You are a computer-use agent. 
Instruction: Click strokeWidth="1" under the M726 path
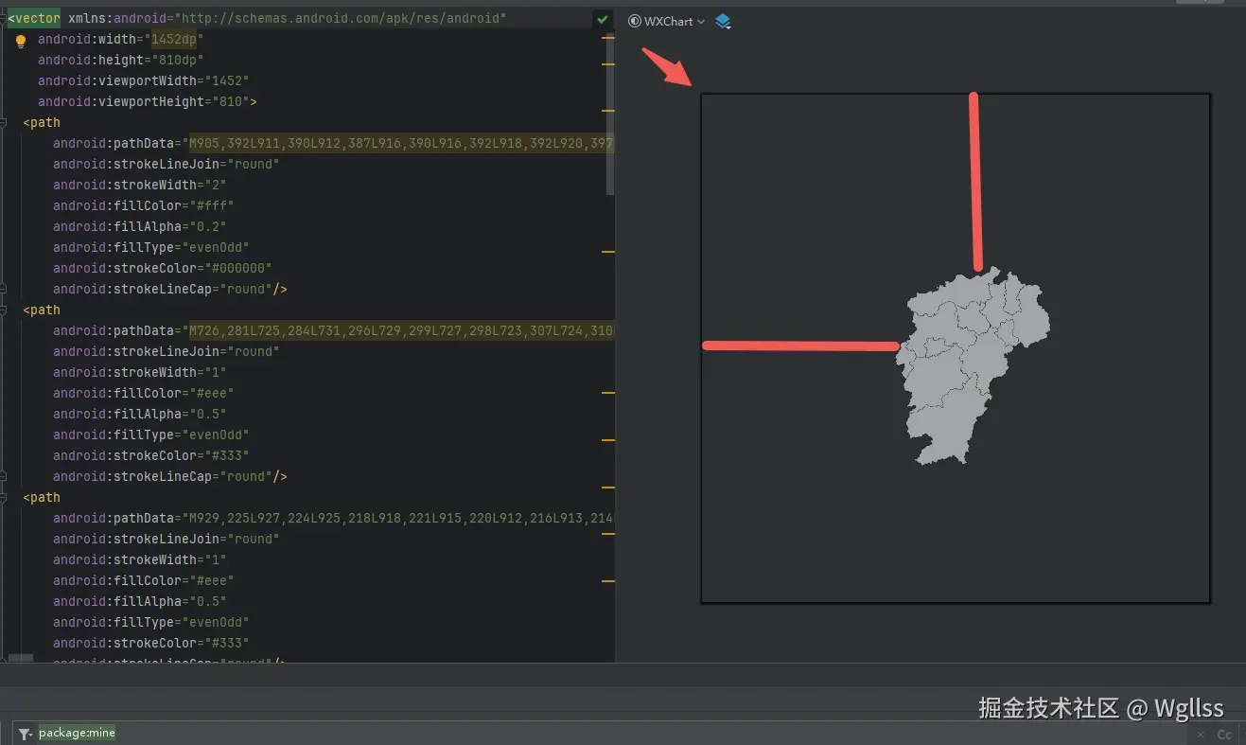[140, 372]
